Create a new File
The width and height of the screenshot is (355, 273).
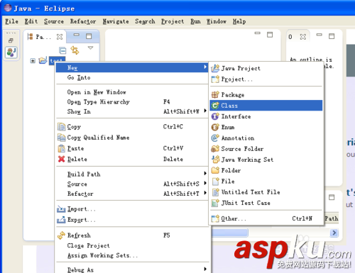(x=266, y=182)
